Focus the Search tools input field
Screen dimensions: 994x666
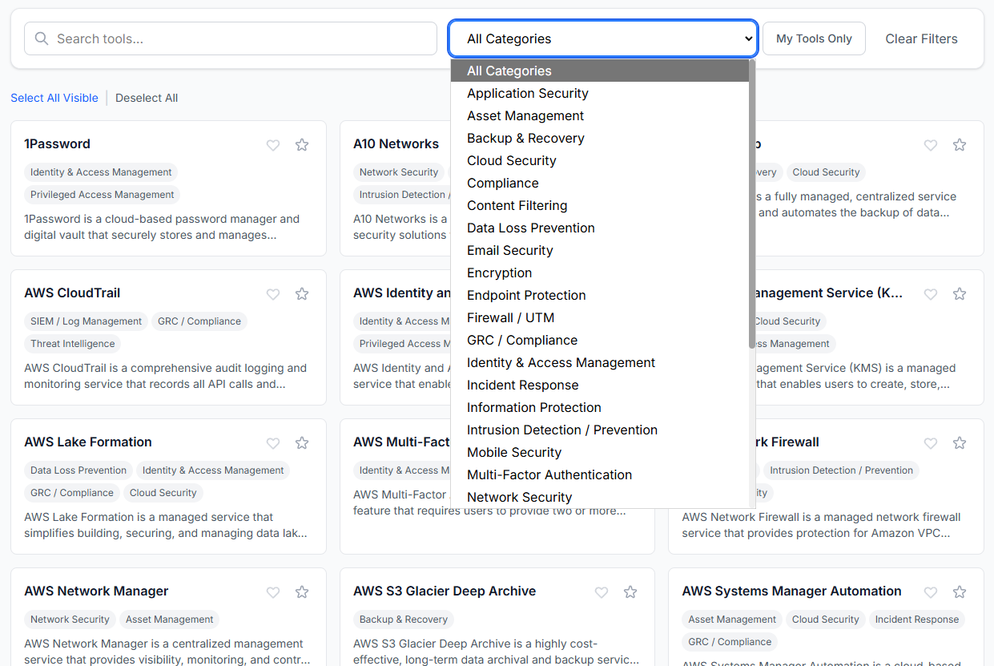pos(231,38)
